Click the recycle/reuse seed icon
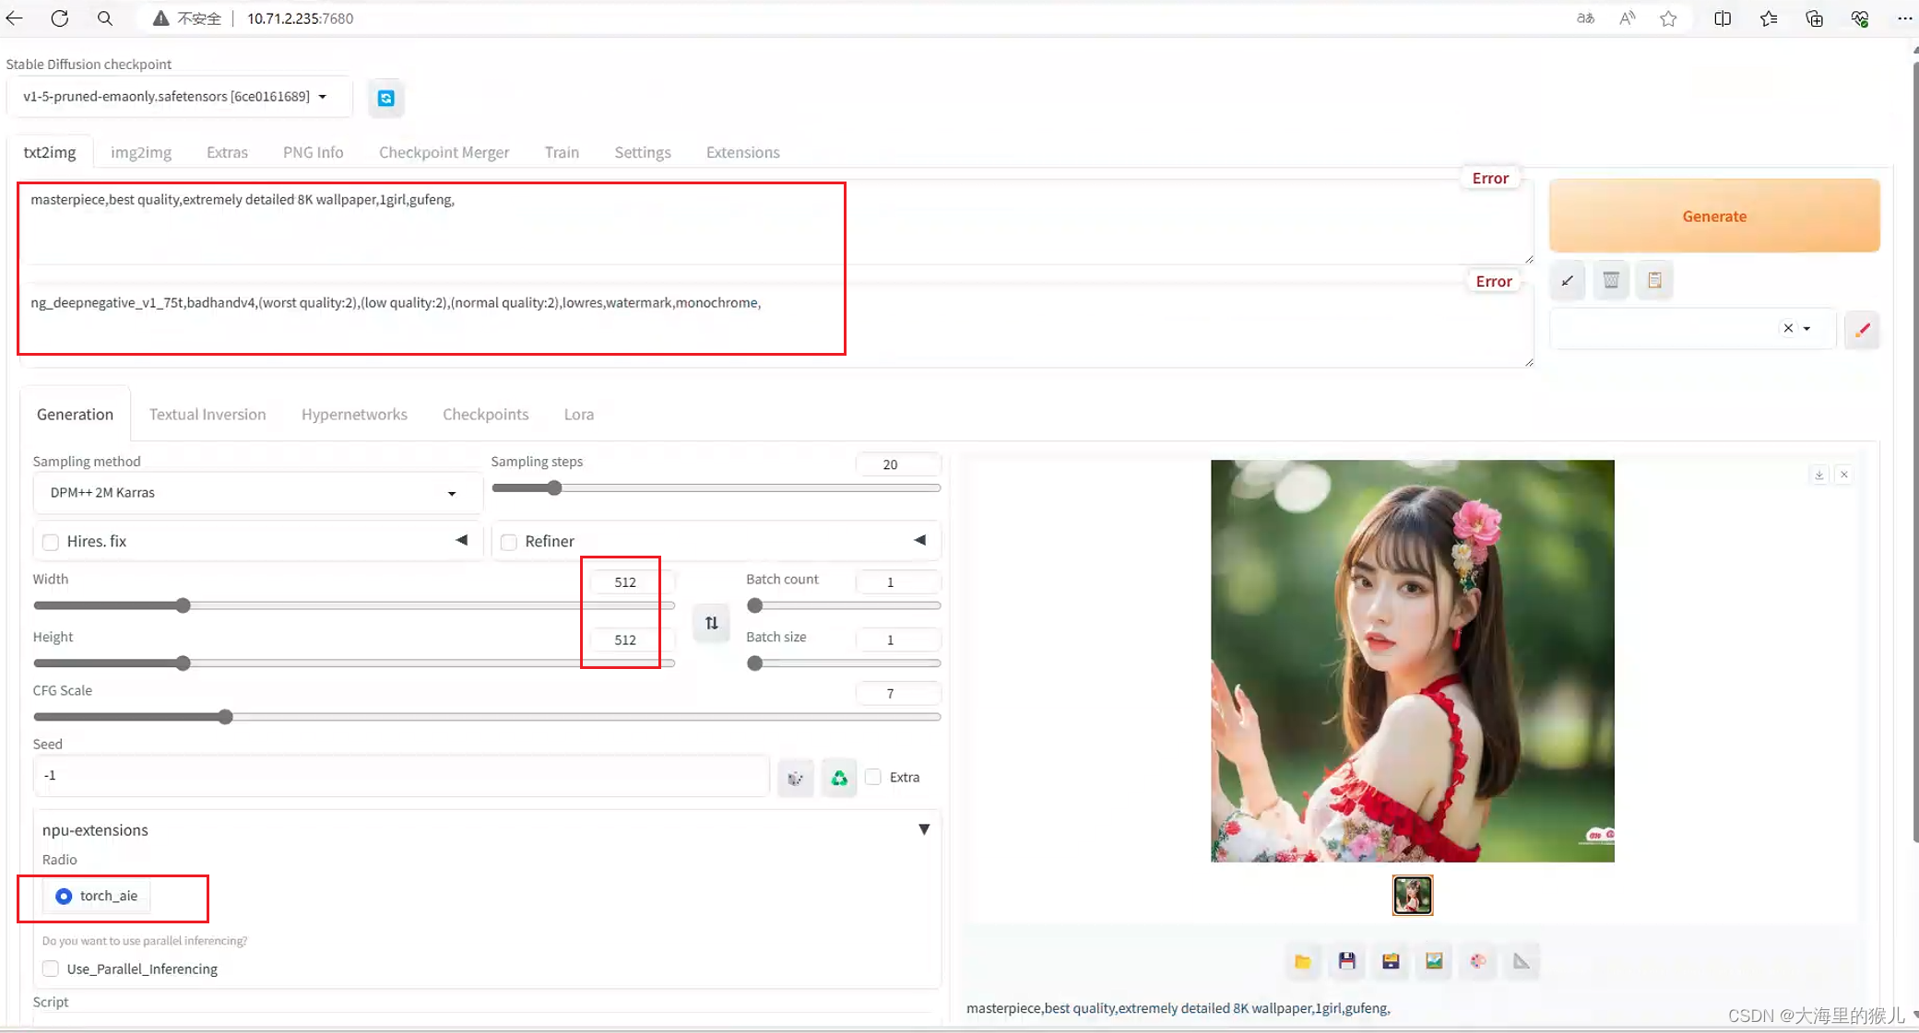The width and height of the screenshot is (1919, 1033). (x=838, y=778)
